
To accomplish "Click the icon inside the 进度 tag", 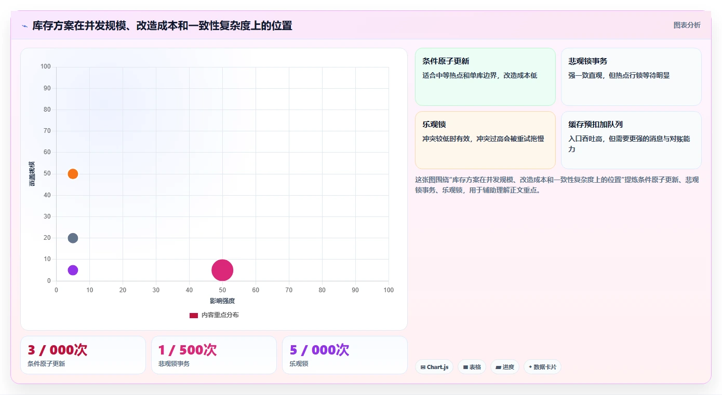I will click(498, 367).
